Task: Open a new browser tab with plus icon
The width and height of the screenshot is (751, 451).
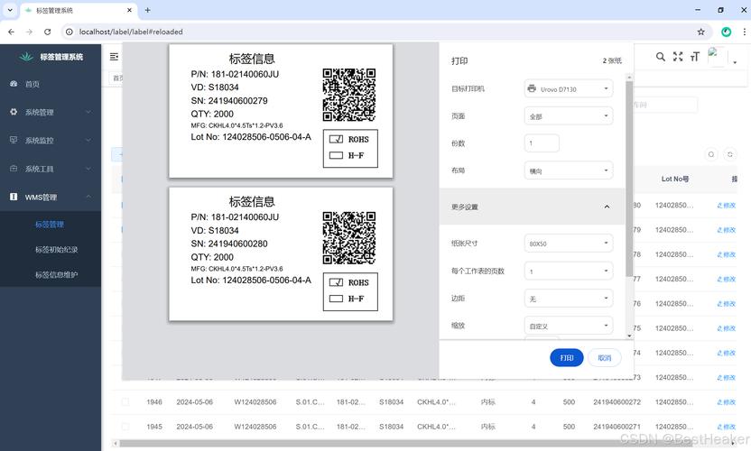Action: 147,10
